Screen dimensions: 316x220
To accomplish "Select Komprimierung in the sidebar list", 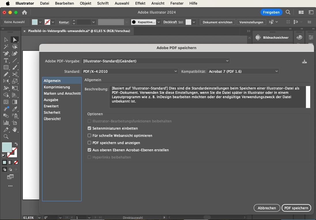I will [57, 87].
